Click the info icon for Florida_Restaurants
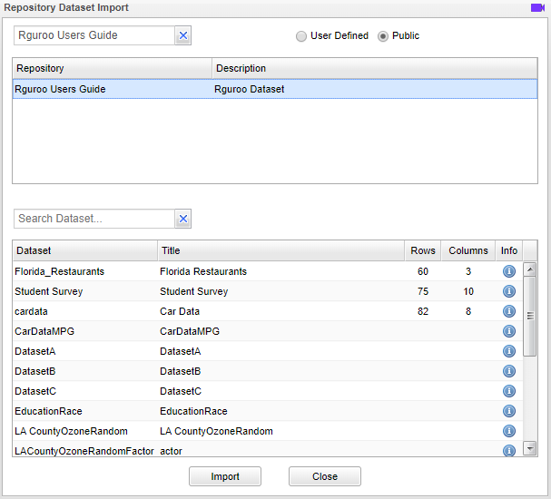Image resolution: width=551 pixels, height=499 pixels. [x=508, y=271]
